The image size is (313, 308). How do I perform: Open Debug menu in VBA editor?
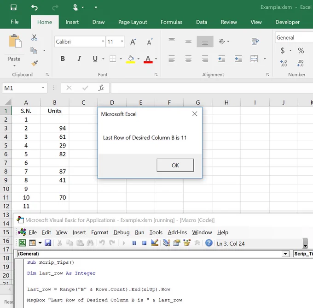(122, 232)
